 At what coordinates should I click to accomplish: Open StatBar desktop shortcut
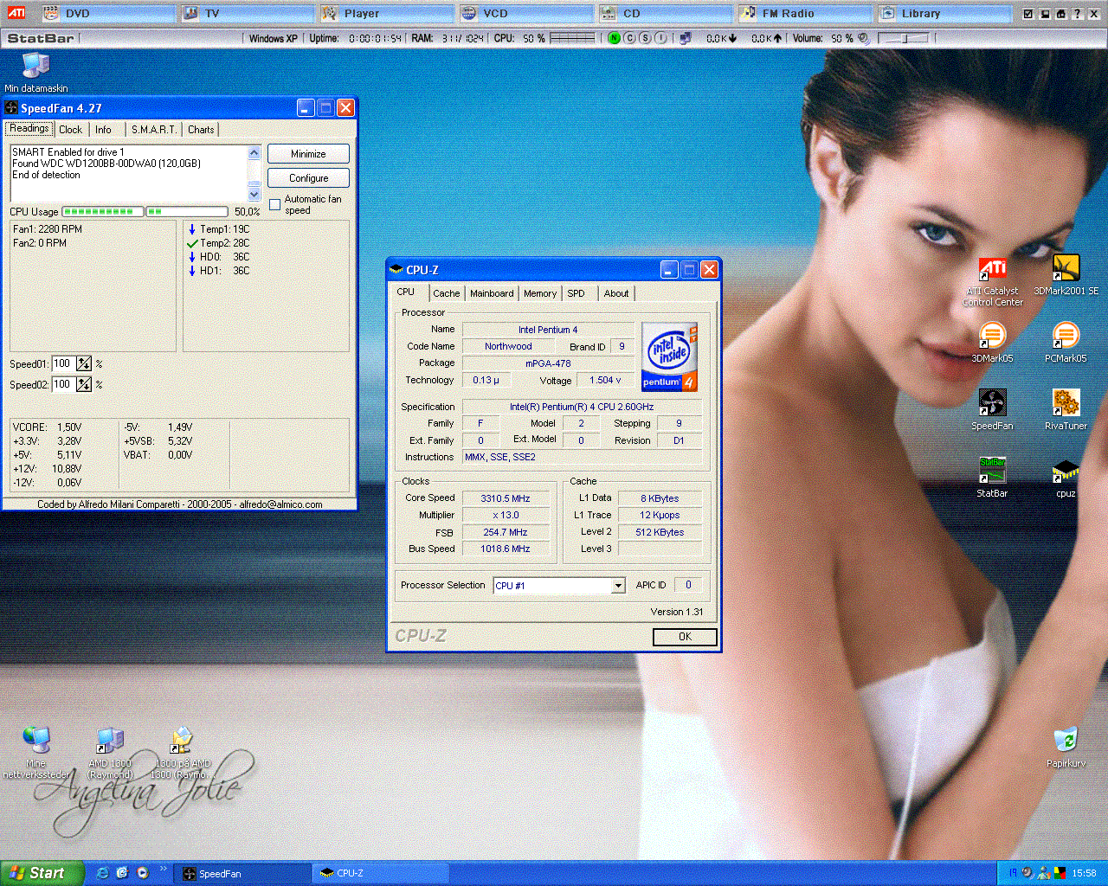pyautogui.click(x=992, y=478)
